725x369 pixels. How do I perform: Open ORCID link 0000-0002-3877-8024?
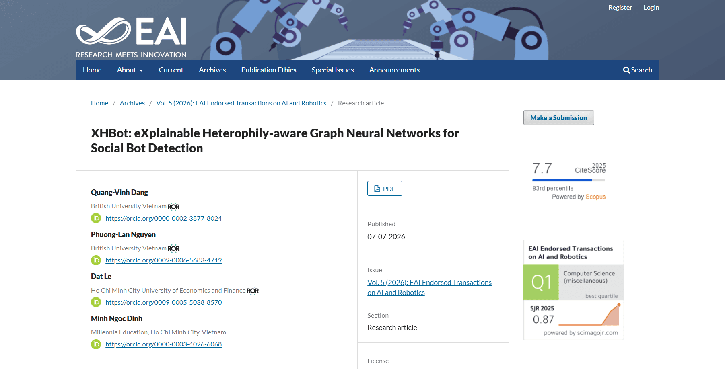point(164,218)
